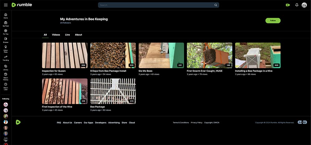Open Library in the sidebar

tap(6, 68)
